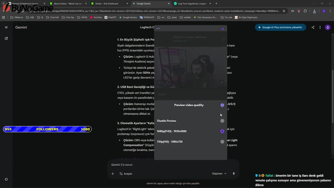Open Dikkat et bookmark folder
Screen dimensions: 334x188
click(17, 17)
